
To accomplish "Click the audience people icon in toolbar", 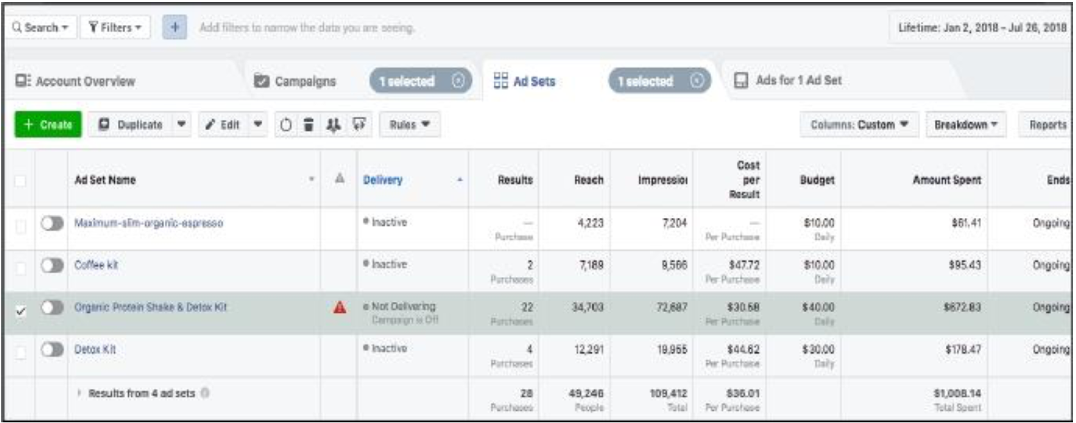I will 333,125.
